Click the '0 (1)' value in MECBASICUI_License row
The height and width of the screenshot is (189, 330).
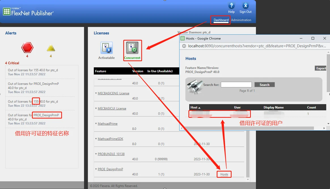[161, 113]
